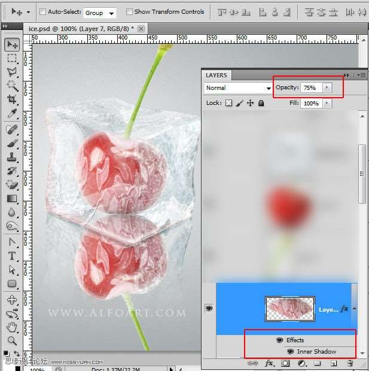
Task: Select the Clone Stamp tool
Action: tap(12, 157)
